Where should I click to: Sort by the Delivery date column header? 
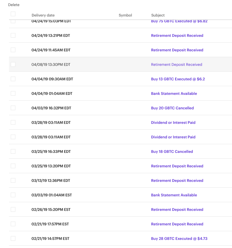pos(43,15)
